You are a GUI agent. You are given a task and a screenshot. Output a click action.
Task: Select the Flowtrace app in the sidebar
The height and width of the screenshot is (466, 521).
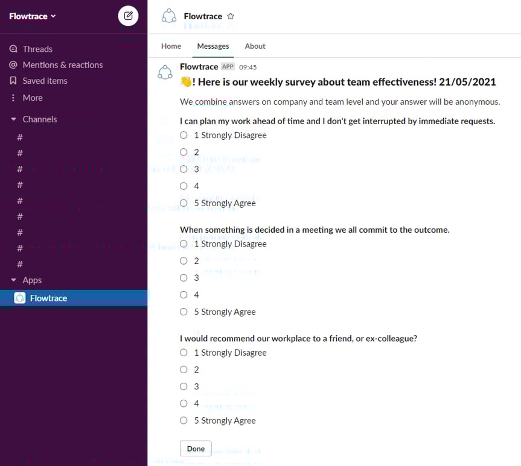point(48,297)
